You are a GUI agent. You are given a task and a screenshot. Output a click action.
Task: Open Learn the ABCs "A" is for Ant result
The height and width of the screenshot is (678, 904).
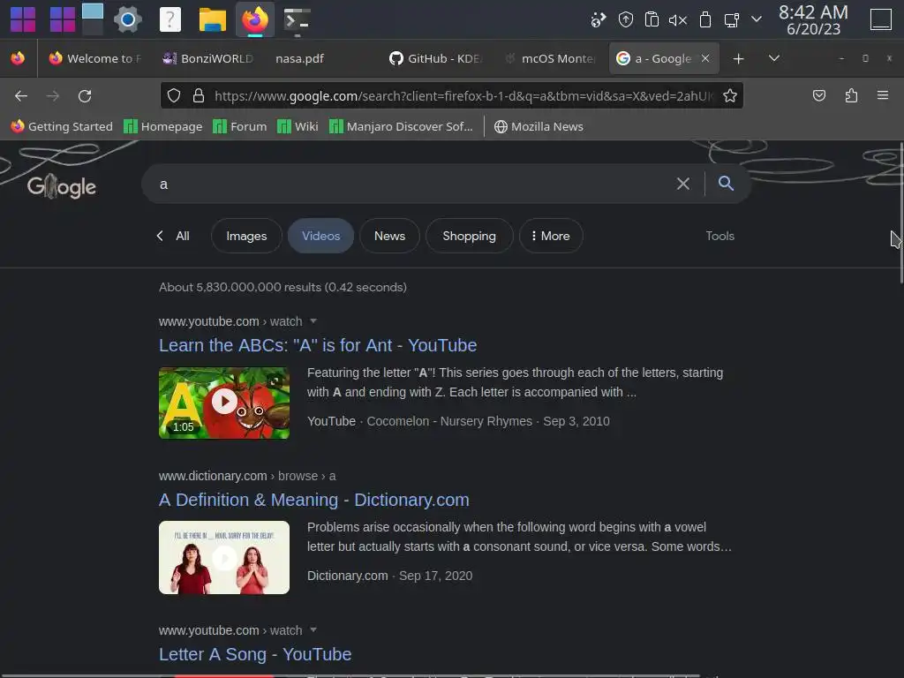318,345
